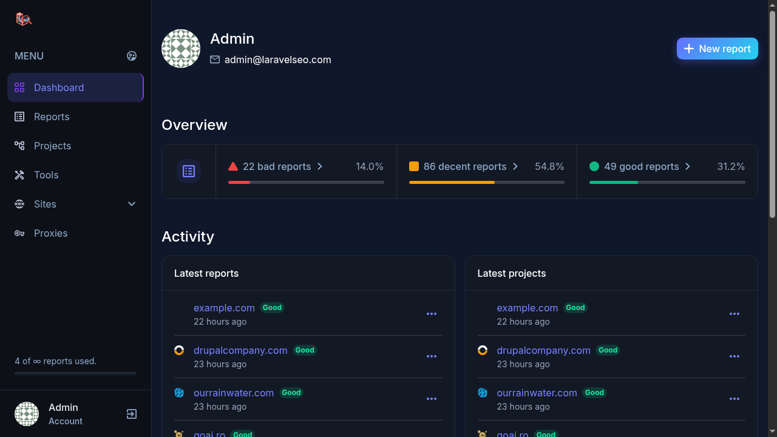
Task: Open options menu for drupalcompany.com project
Action: pos(735,356)
